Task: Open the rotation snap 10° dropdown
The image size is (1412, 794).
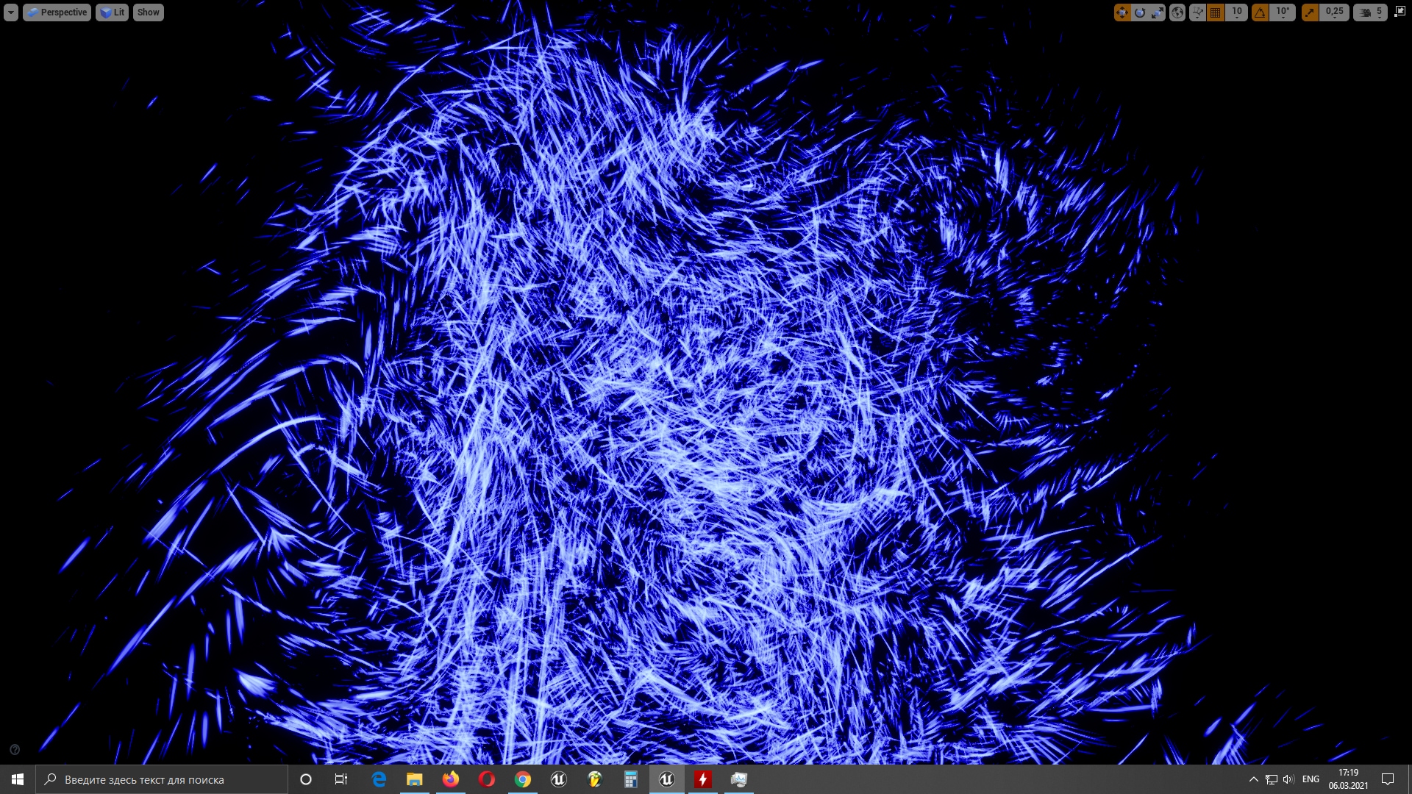Action: coord(1283,12)
